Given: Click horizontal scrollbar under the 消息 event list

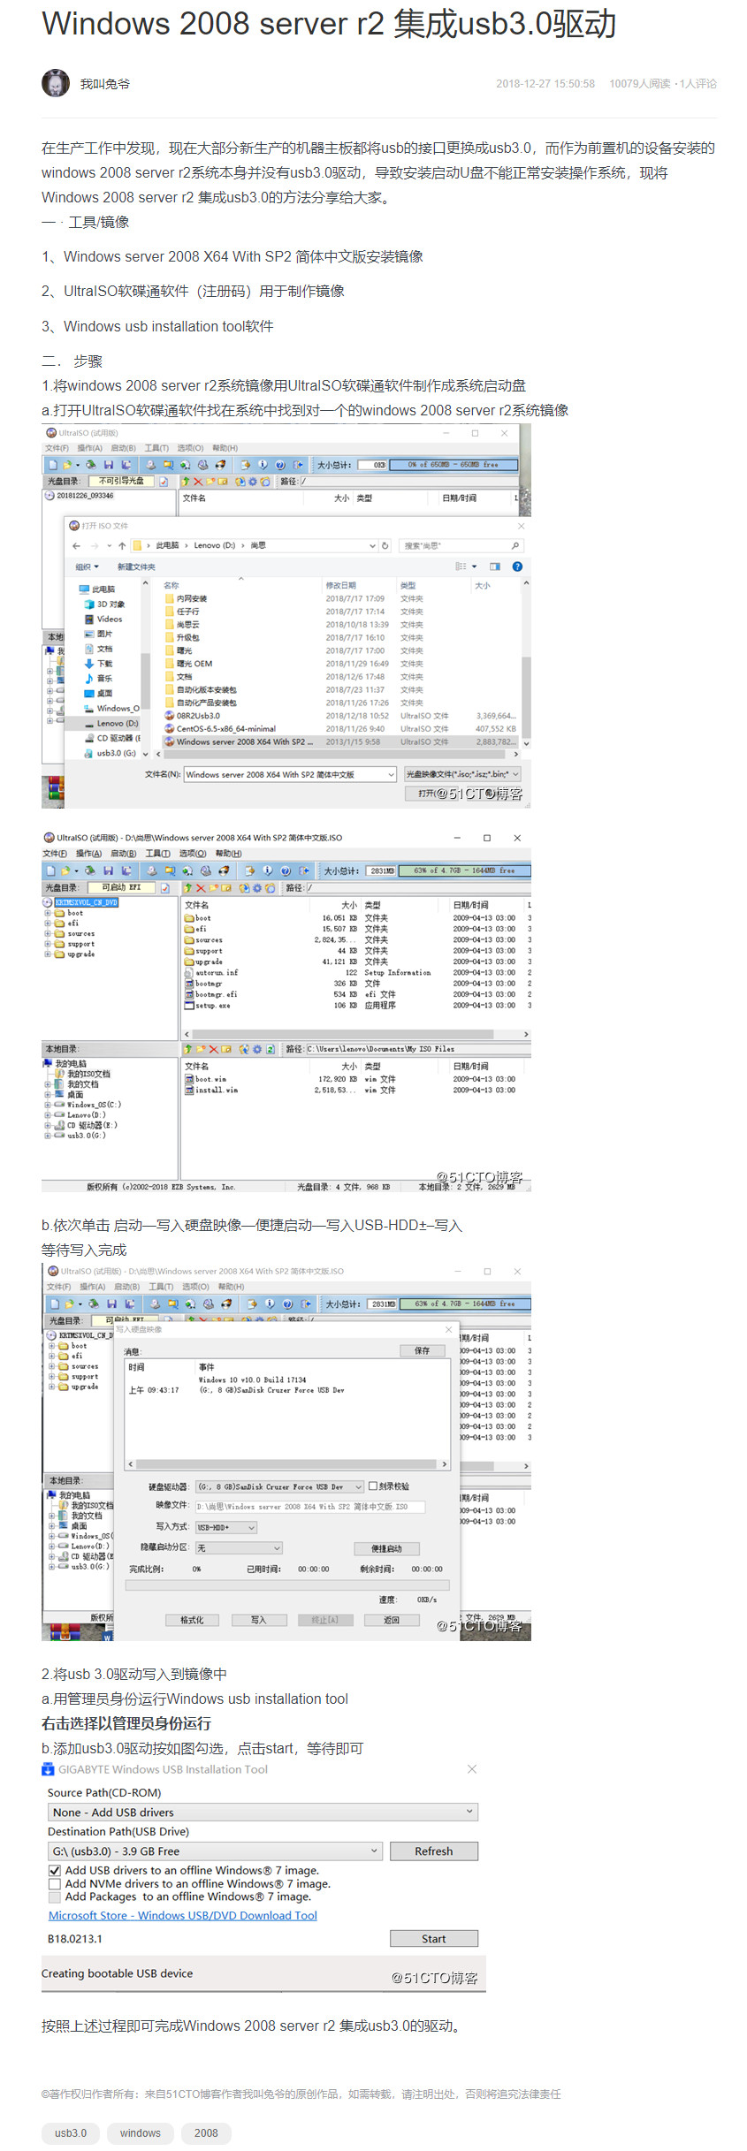Looking at the screenshot, I should click(288, 1464).
